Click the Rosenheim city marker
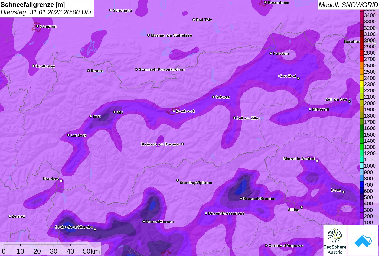 tap(265, 2)
